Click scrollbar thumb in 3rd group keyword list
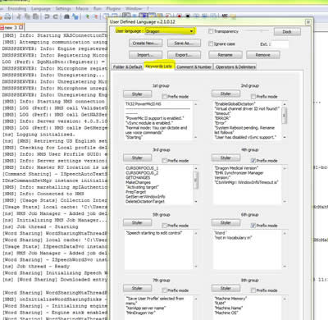The image size is (328, 320). [196, 180]
